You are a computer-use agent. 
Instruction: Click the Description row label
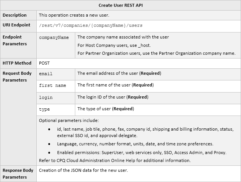(x=15, y=15)
